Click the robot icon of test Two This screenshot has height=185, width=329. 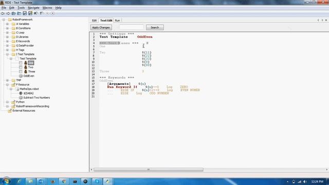26,67
